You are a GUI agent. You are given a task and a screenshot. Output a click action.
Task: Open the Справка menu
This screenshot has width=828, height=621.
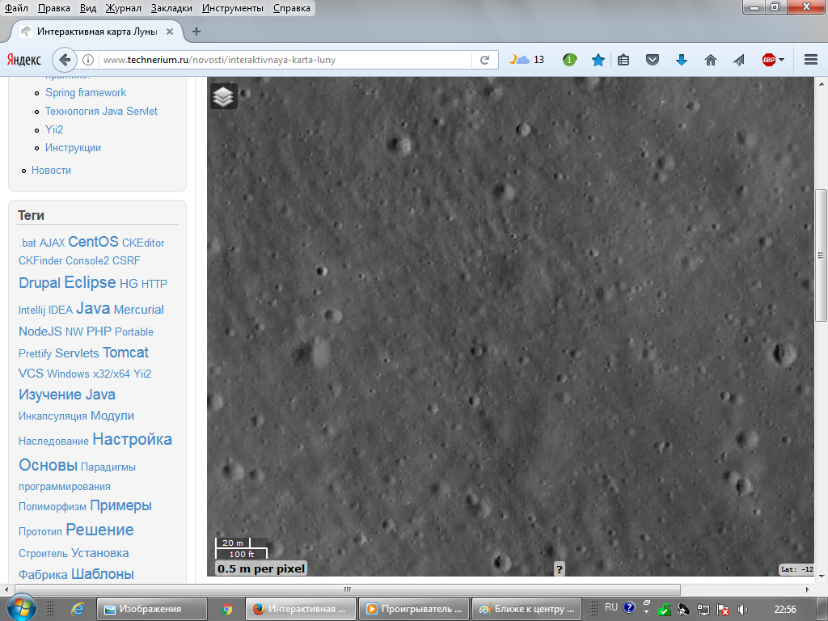pyautogui.click(x=291, y=8)
